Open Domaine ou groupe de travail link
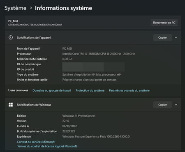The height and width of the screenshot is (152, 185). [x=52, y=90]
